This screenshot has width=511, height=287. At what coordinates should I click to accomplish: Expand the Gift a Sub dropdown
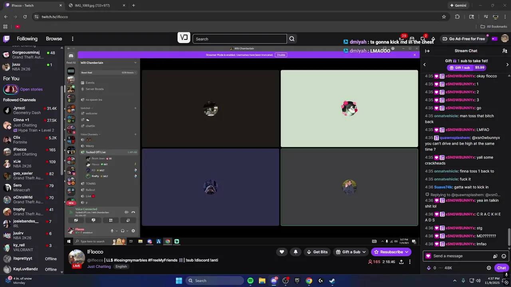(364, 252)
